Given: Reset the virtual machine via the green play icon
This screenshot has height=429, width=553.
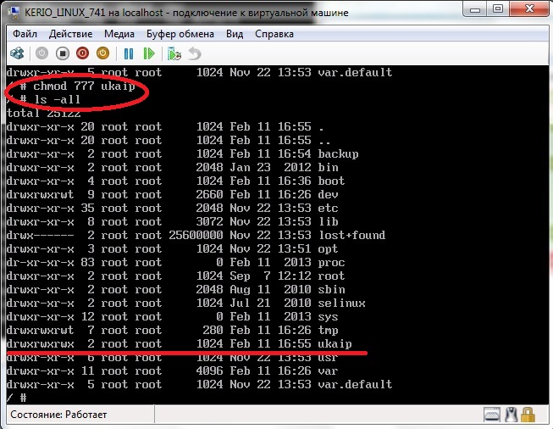Looking at the screenshot, I should tap(149, 53).
